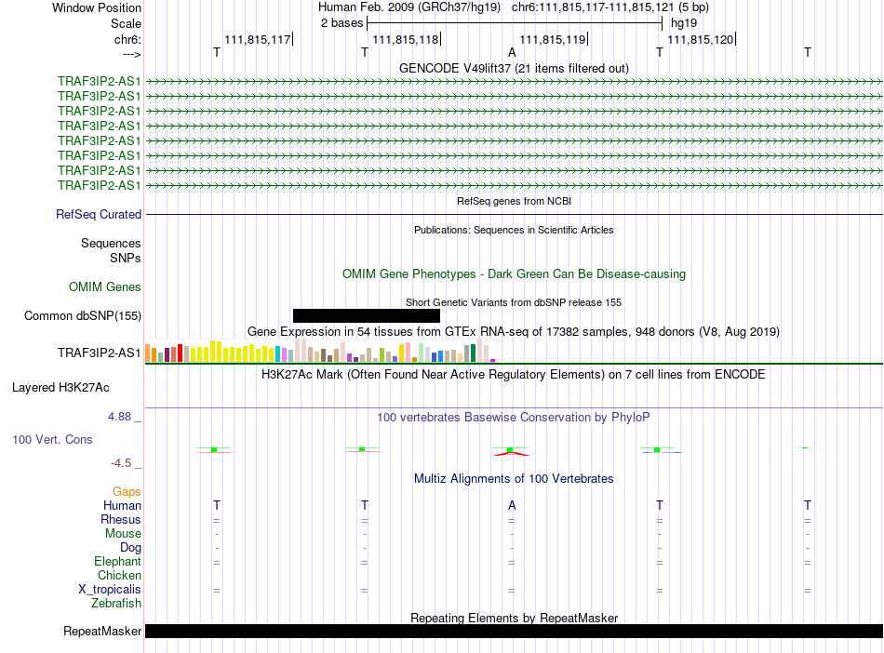The image size is (884, 653).
Task: Select the 111,815,120 position label
Action: tap(700, 39)
